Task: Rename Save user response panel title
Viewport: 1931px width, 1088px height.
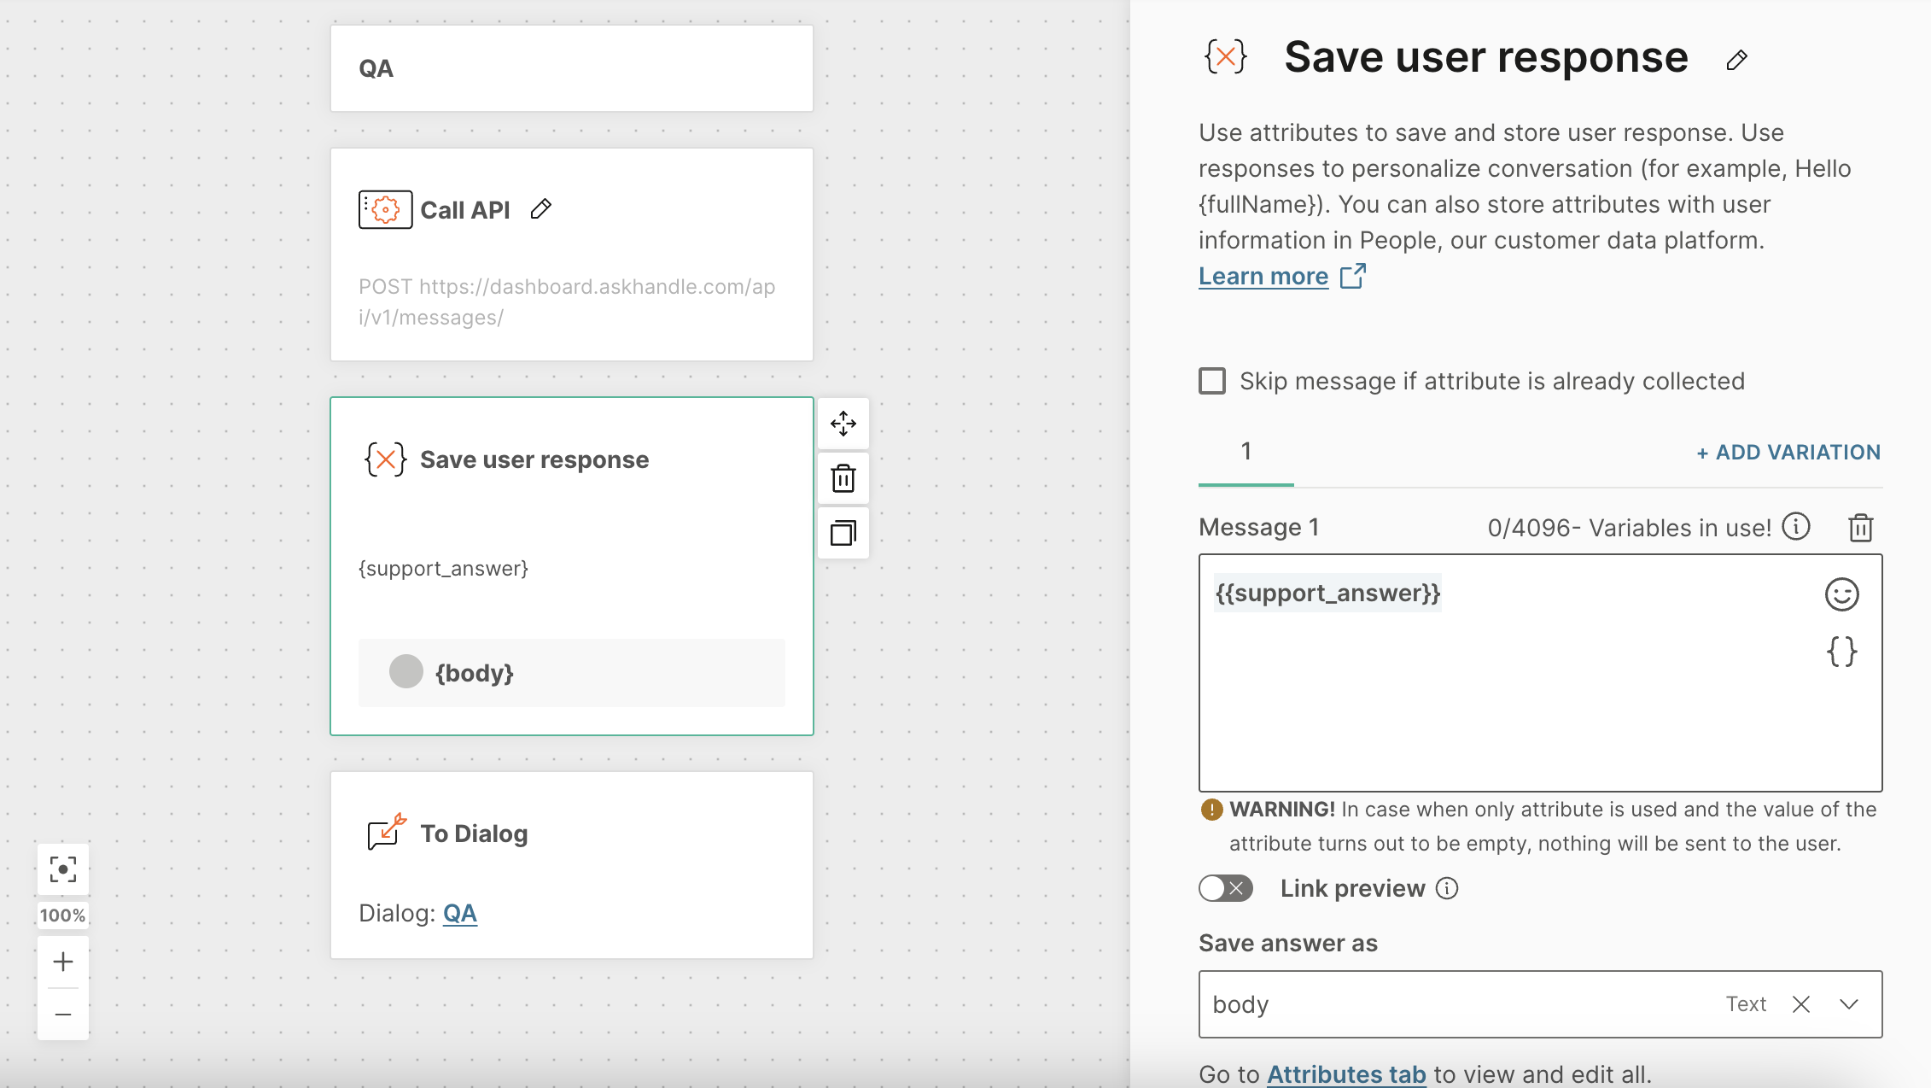Action: pyautogui.click(x=1736, y=60)
